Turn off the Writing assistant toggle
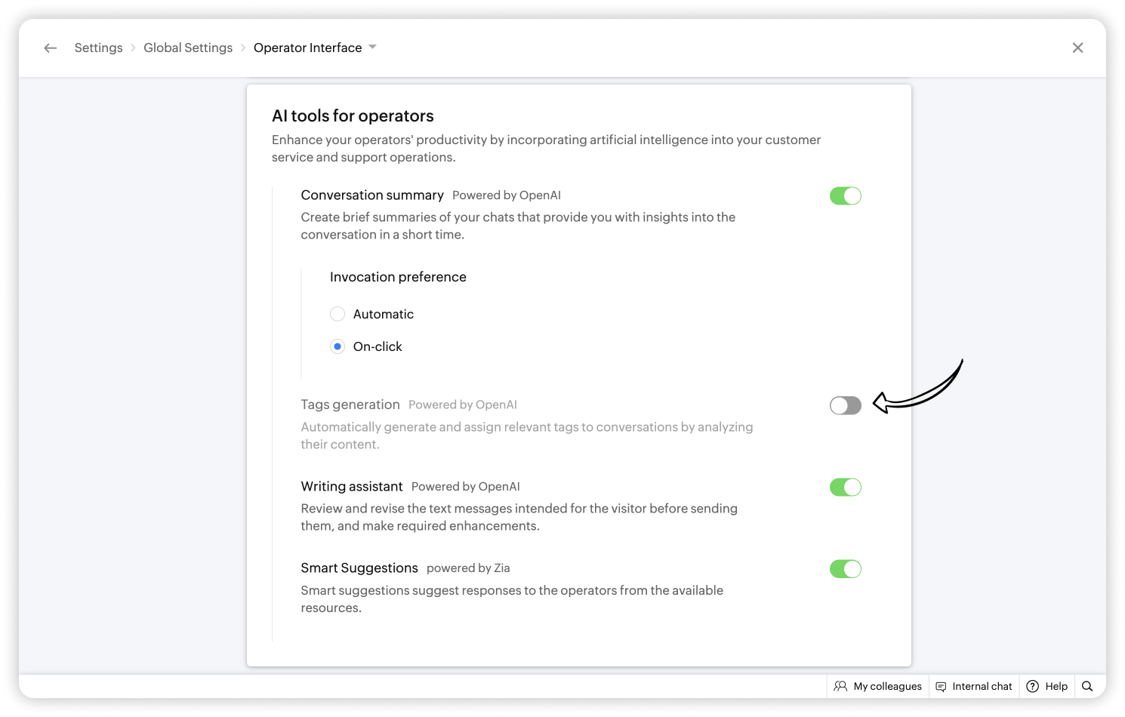This screenshot has width=1125, height=717. (845, 488)
